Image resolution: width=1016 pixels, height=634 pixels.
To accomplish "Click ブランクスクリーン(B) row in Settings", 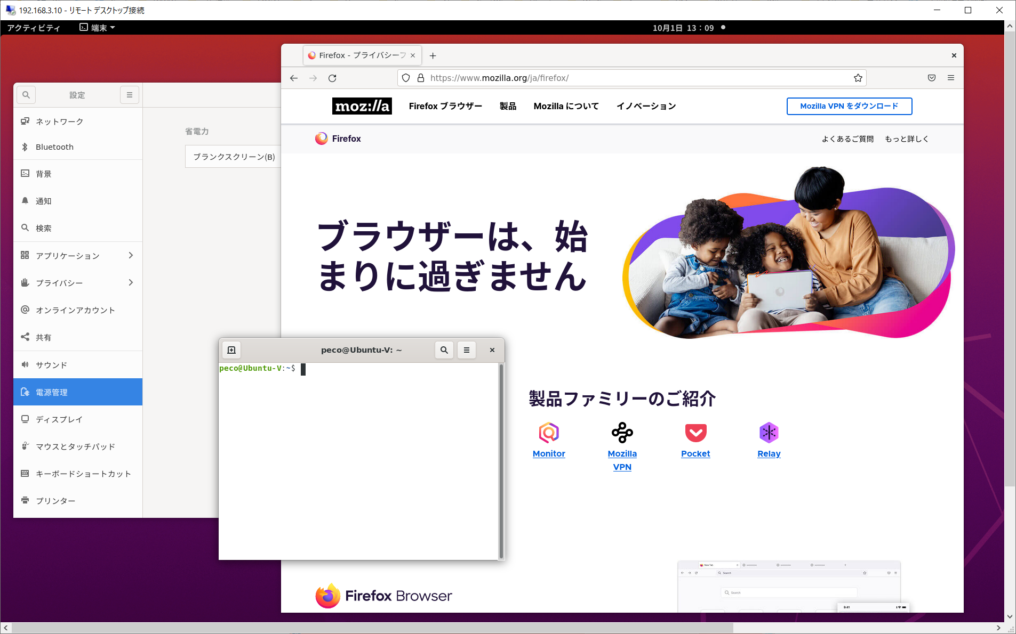I will tap(233, 157).
